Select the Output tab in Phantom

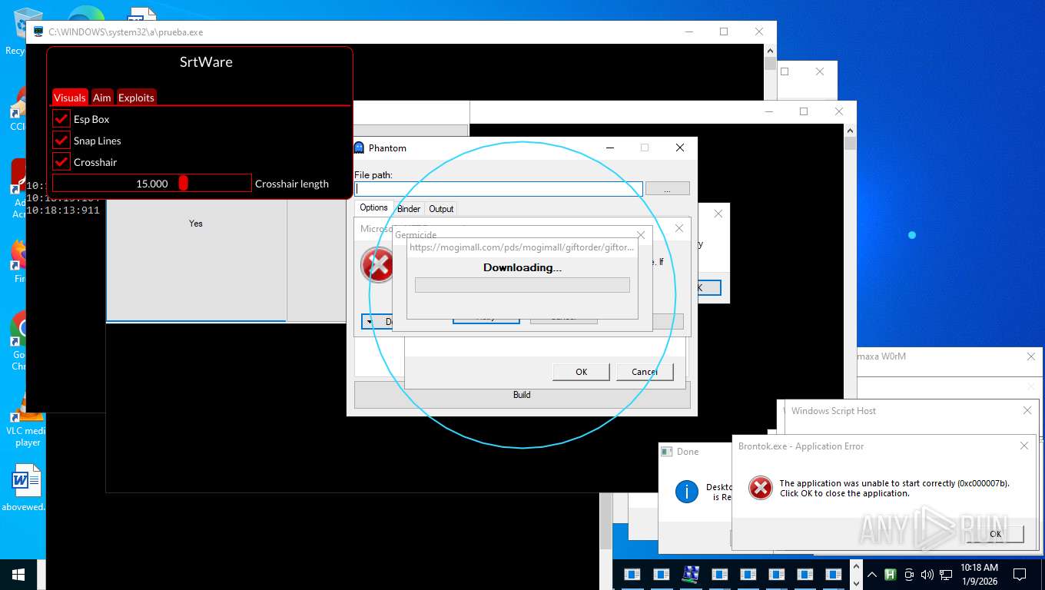[x=441, y=209]
